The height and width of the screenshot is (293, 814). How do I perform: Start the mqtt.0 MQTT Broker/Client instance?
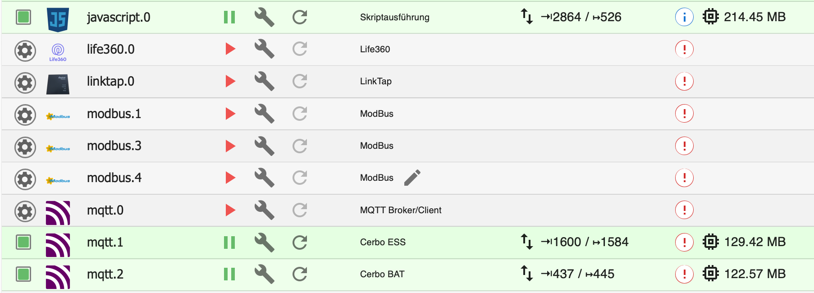click(230, 210)
